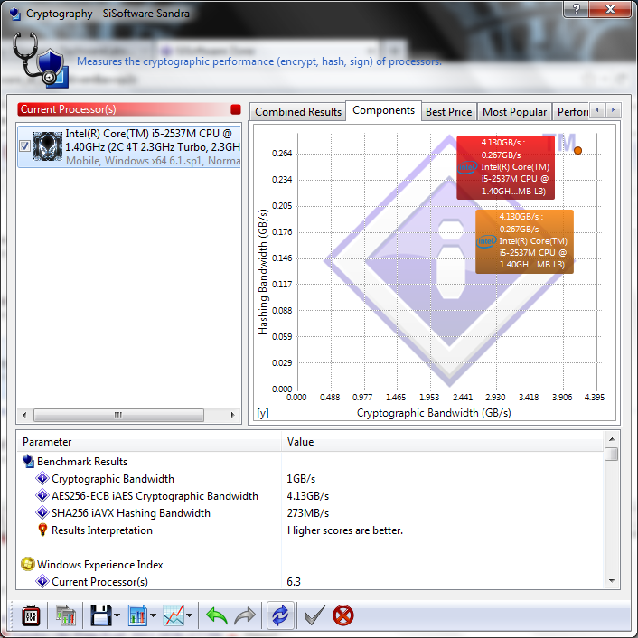Click the orange data point on chart
The width and height of the screenshot is (638, 638).
[577, 151]
